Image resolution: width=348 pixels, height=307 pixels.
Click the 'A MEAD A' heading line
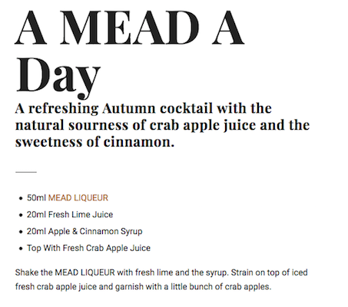(x=129, y=28)
